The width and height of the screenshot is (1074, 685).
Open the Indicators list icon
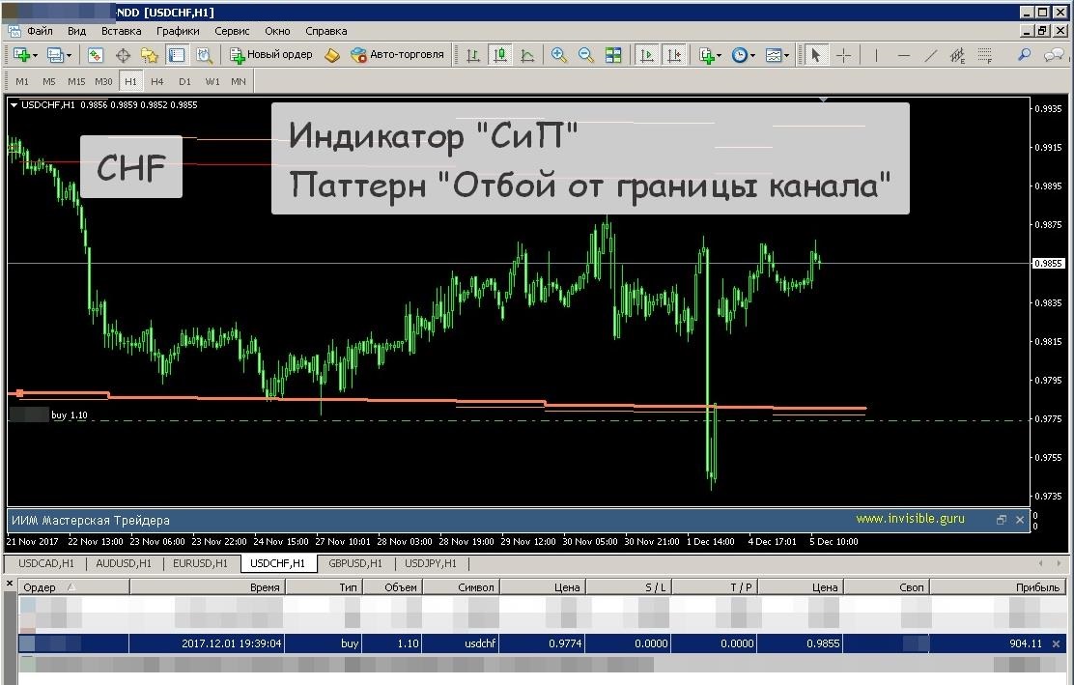click(x=706, y=55)
